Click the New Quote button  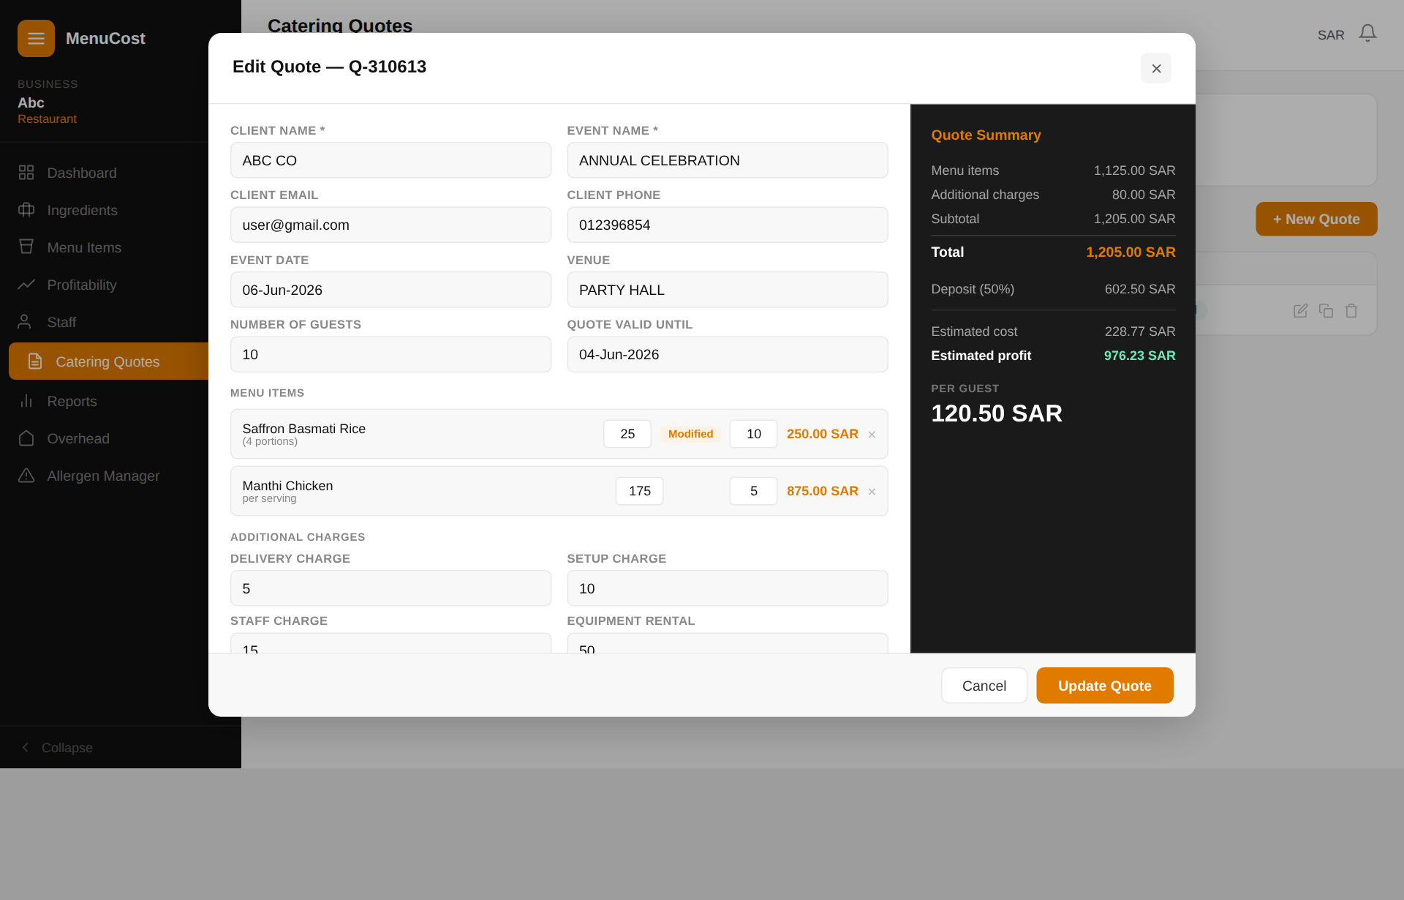click(x=1316, y=219)
